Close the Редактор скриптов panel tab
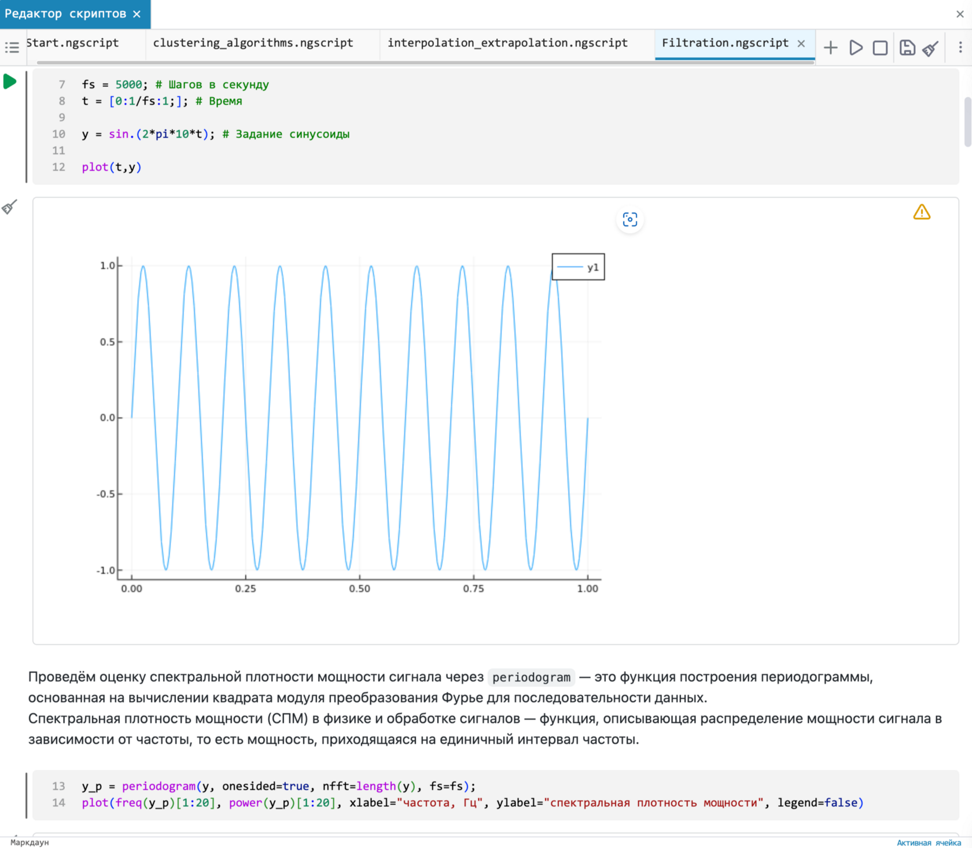 pos(137,14)
